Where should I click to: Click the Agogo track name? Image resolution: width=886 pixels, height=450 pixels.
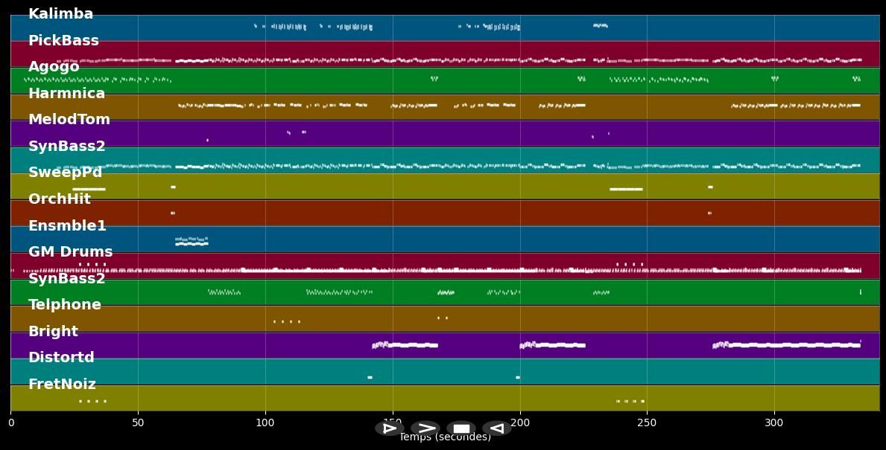coord(54,67)
